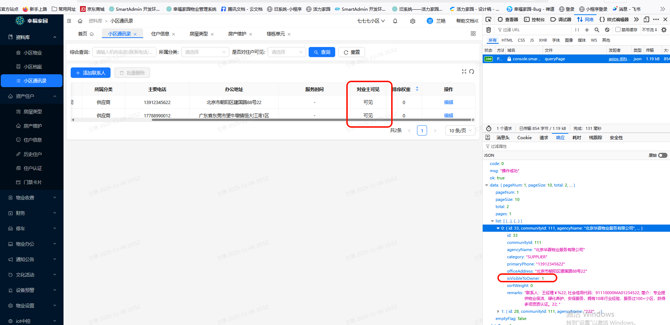Open the 所属分类 dropdown
670x325 pixels.
(205, 52)
